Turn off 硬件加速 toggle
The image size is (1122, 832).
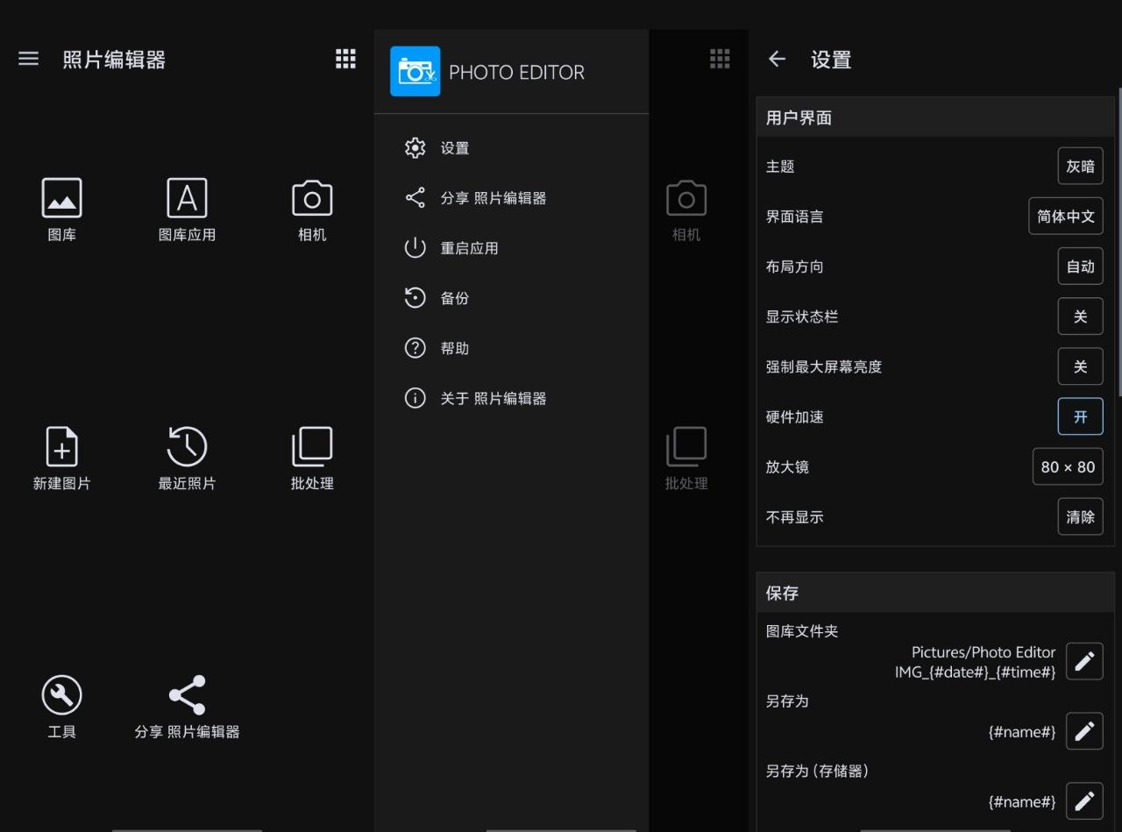(x=1080, y=416)
